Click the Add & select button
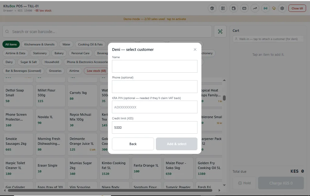Image resolution: width=310 pixels, height=196 pixels. point(177,144)
